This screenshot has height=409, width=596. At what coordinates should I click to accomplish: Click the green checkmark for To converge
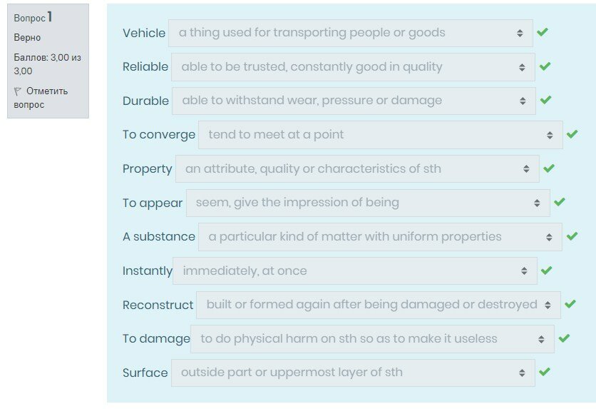[x=572, y=134]
